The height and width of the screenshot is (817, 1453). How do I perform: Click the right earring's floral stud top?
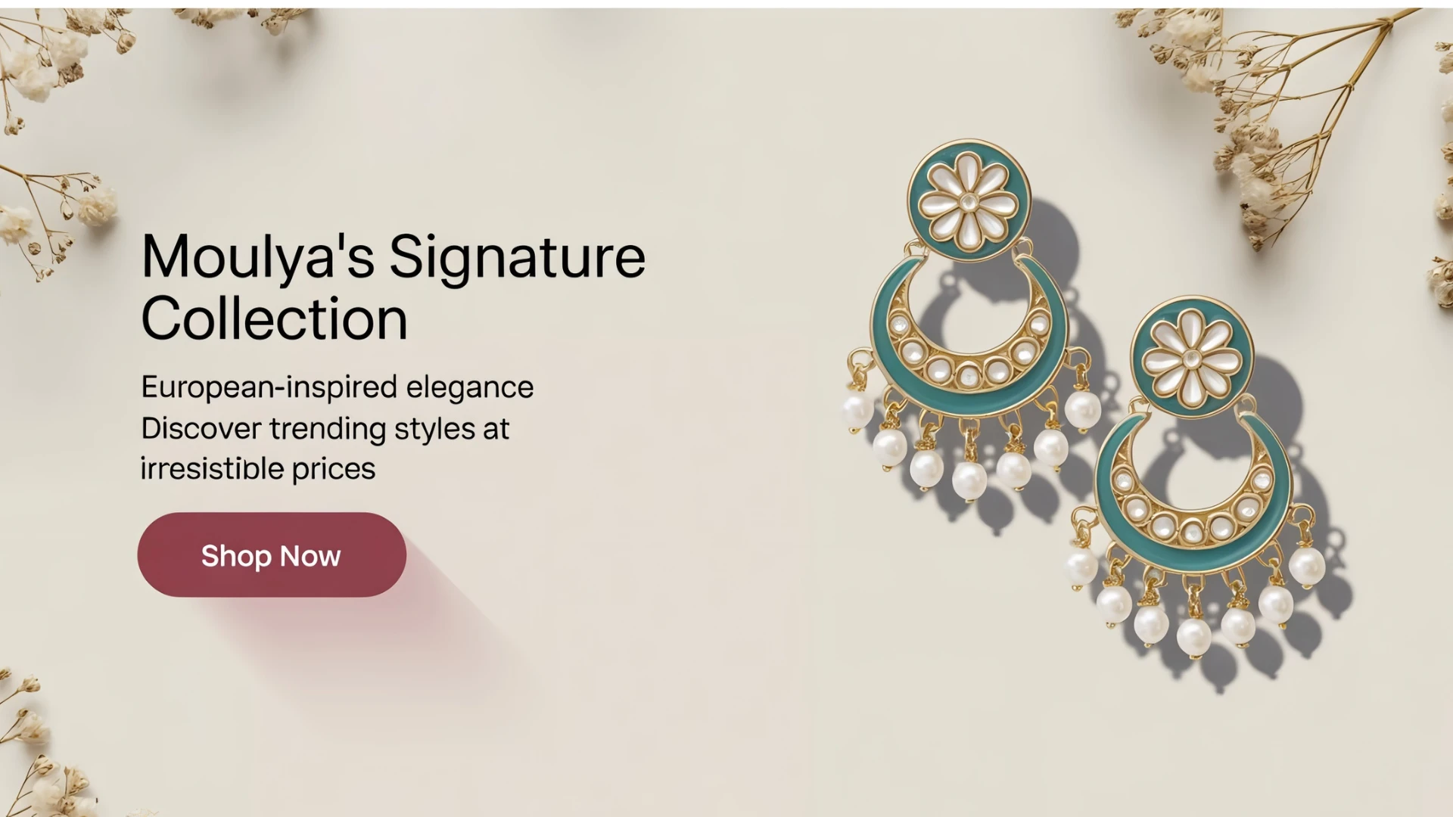point(1192,357)
